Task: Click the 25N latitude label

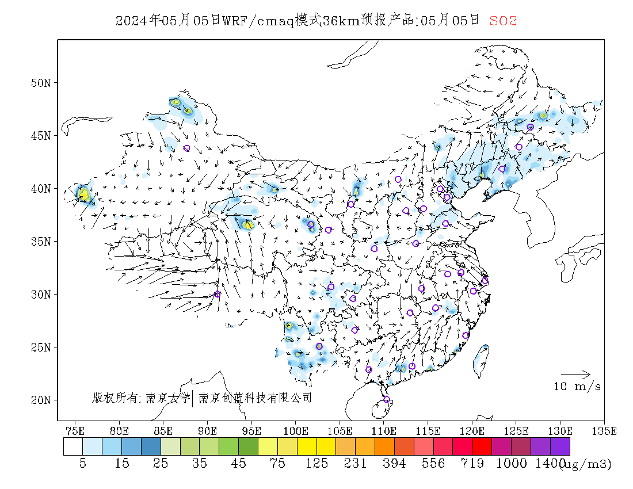Action: click(41, 347)
